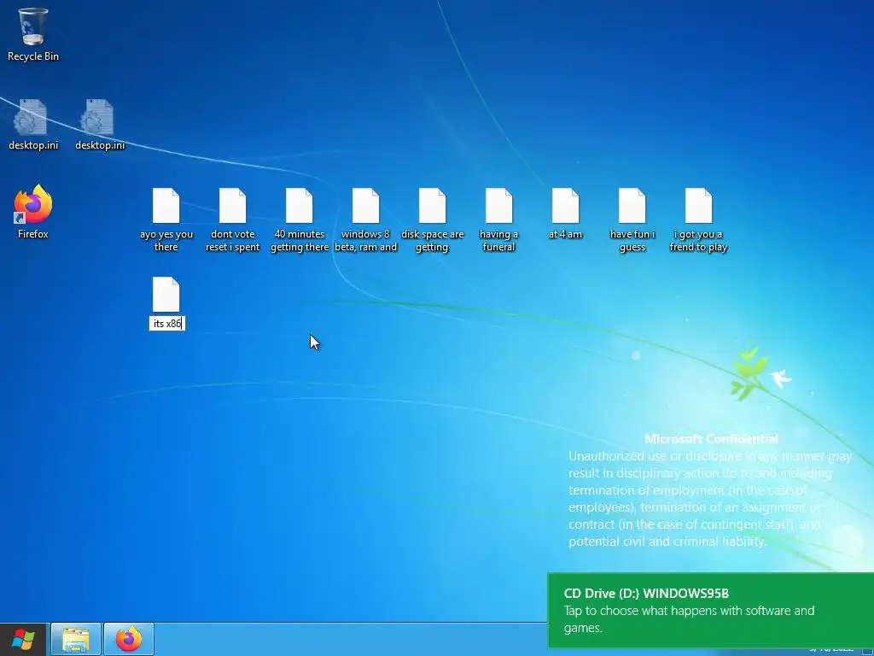Click the 'windows 8 beta, ram and' label
The image size is (874, 656).
[365, 240]
